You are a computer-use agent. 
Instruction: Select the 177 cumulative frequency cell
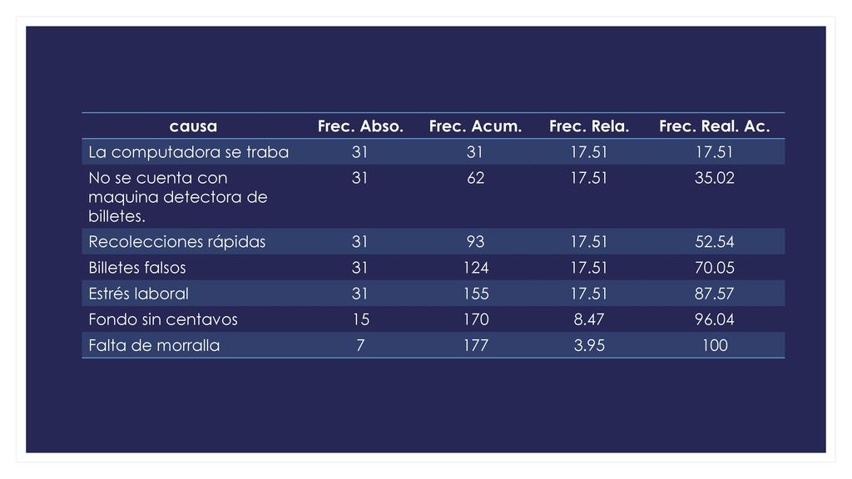475,345
